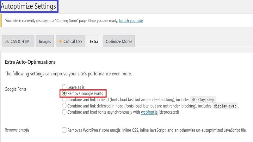Select 'Combine and link in head' radio option

65,99
